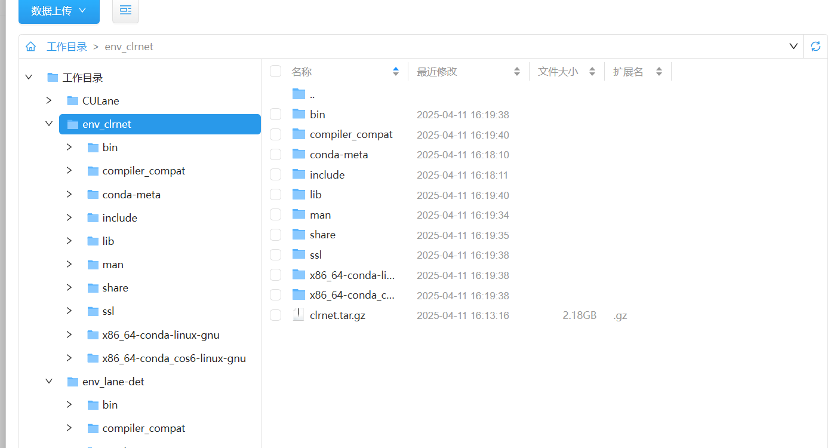Check the checkbox for clrnet.tar.gz row
The height and width of the screenshot is (448, 840).
pyautogui.click(x=275, y=315)
